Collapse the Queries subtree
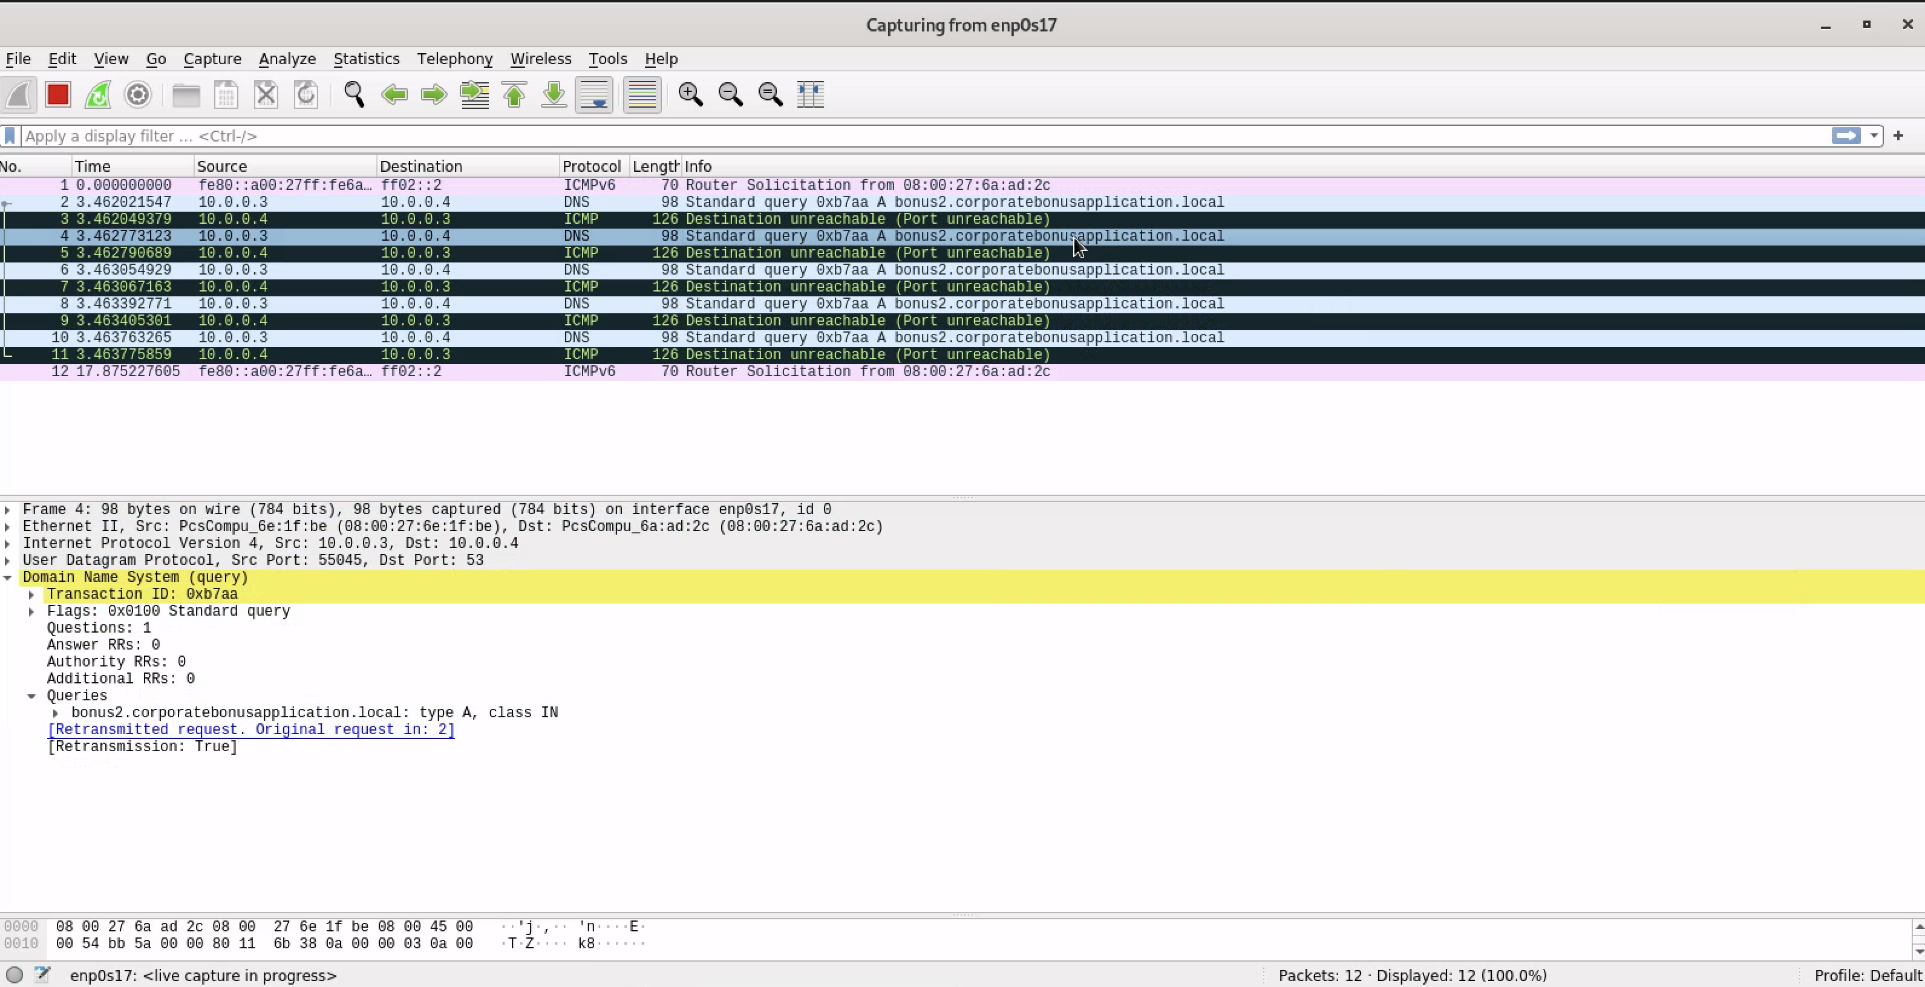Image resolution: width=1925 pixels, height=987 pixels. pyautogui.click(x=31, y=695)
